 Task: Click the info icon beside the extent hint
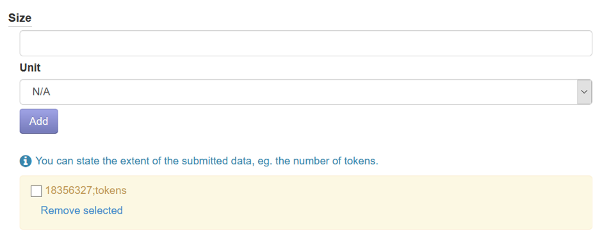pyautogui.click(x=26, y=161)
